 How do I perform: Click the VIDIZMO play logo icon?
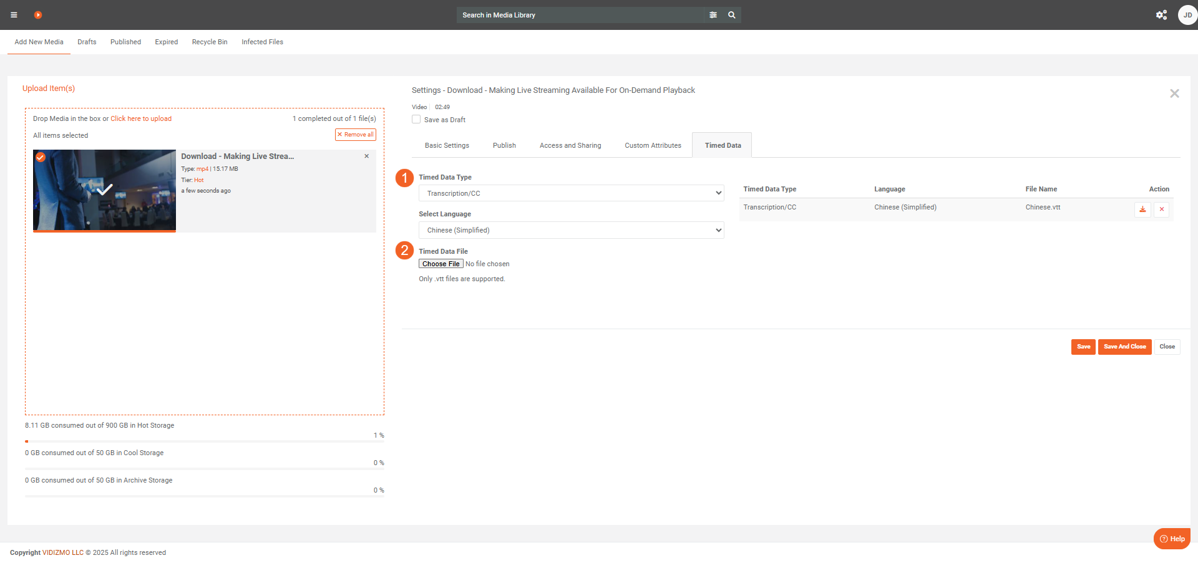pos(38,15)
